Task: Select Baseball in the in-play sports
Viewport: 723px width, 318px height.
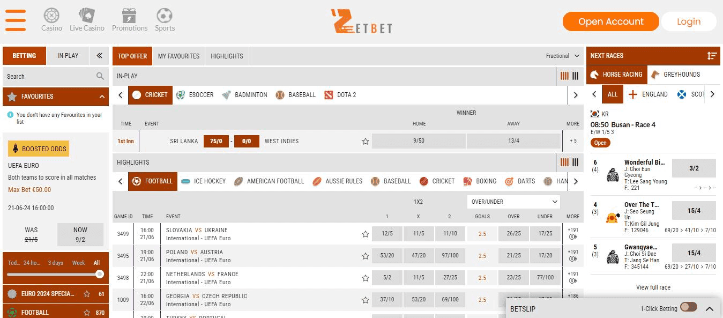Action: (x=295, y=95)
